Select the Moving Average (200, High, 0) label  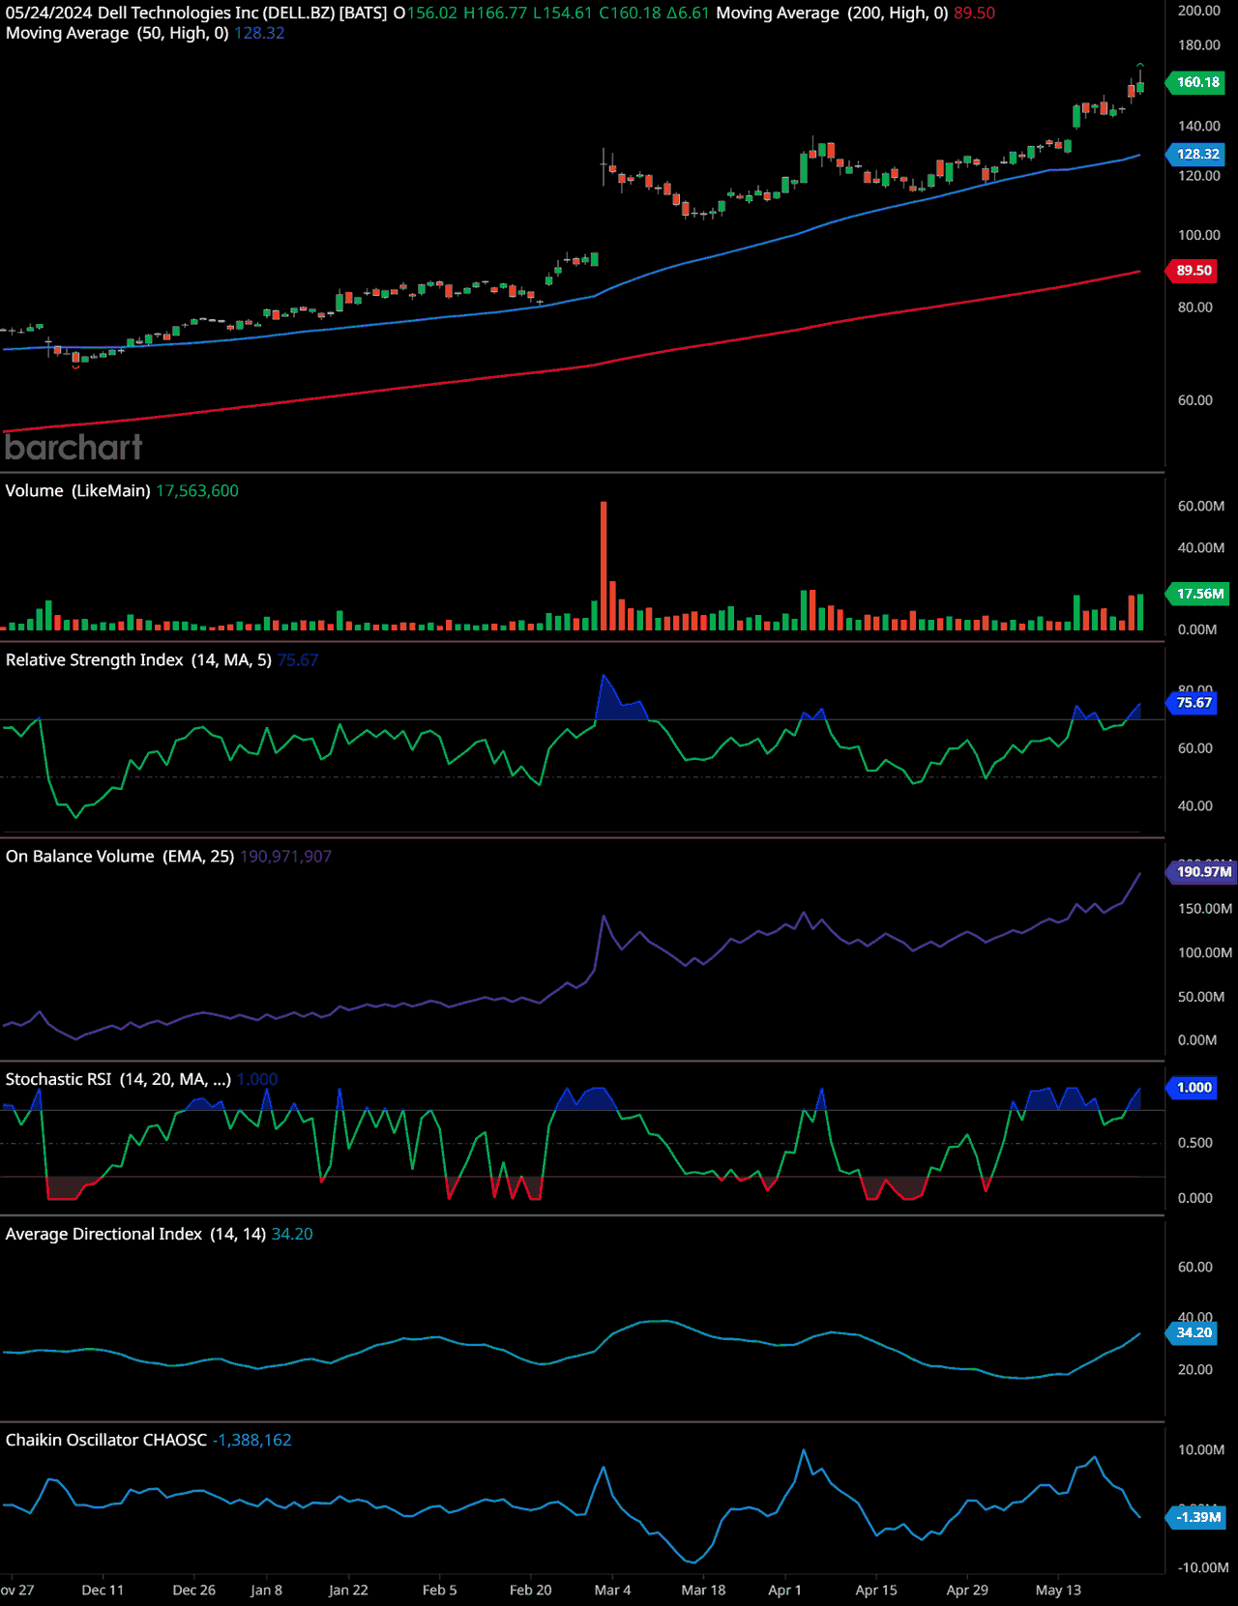point(832,13)
